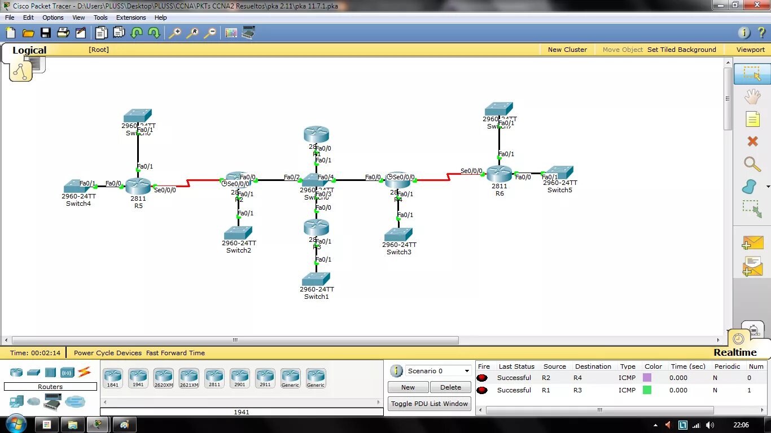The height and width of the screenshot is (433, 771).
Task: Fire the R1 to R3 PDU
Action: pos(482,390)
